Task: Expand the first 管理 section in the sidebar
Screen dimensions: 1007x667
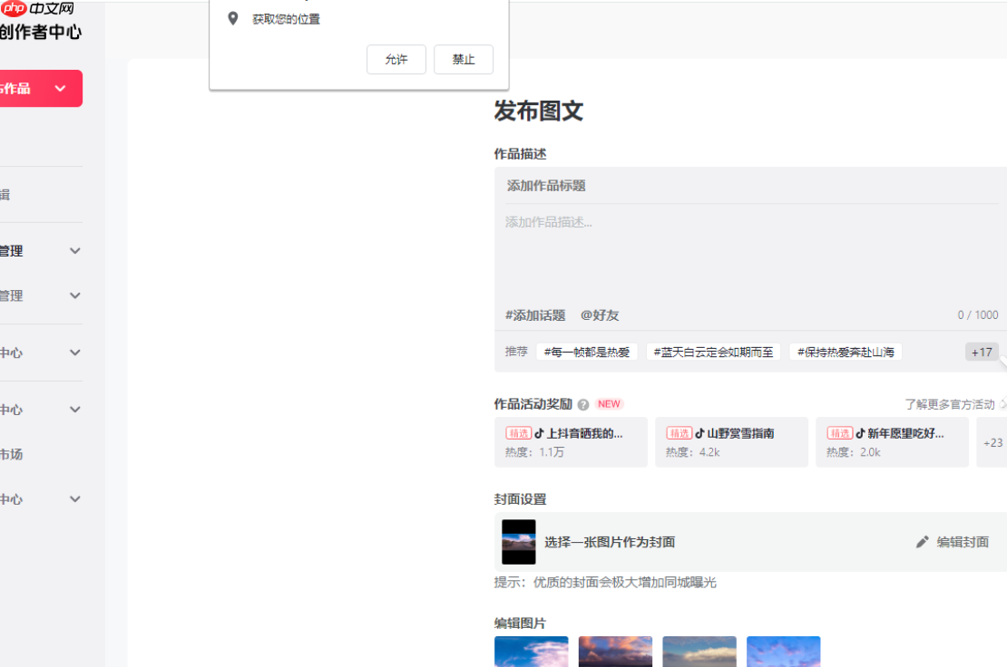Action: coord(41,250)
